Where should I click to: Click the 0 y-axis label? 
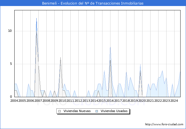coord(11,97)
